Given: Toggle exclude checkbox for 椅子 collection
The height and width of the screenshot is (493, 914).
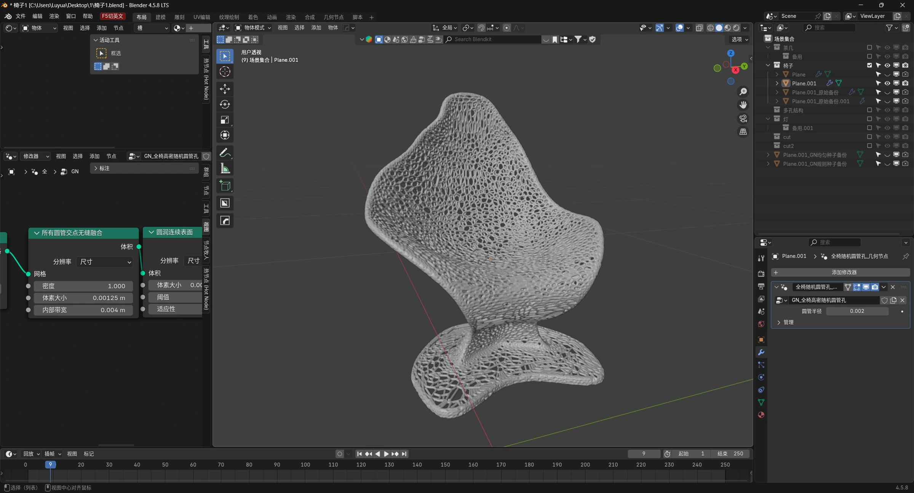Looking at the screenshot, I should (869, 65).
